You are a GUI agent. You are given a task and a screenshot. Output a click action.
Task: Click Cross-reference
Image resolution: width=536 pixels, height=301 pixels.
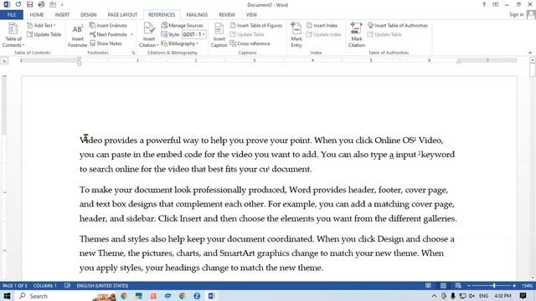(x=250, y=43)
